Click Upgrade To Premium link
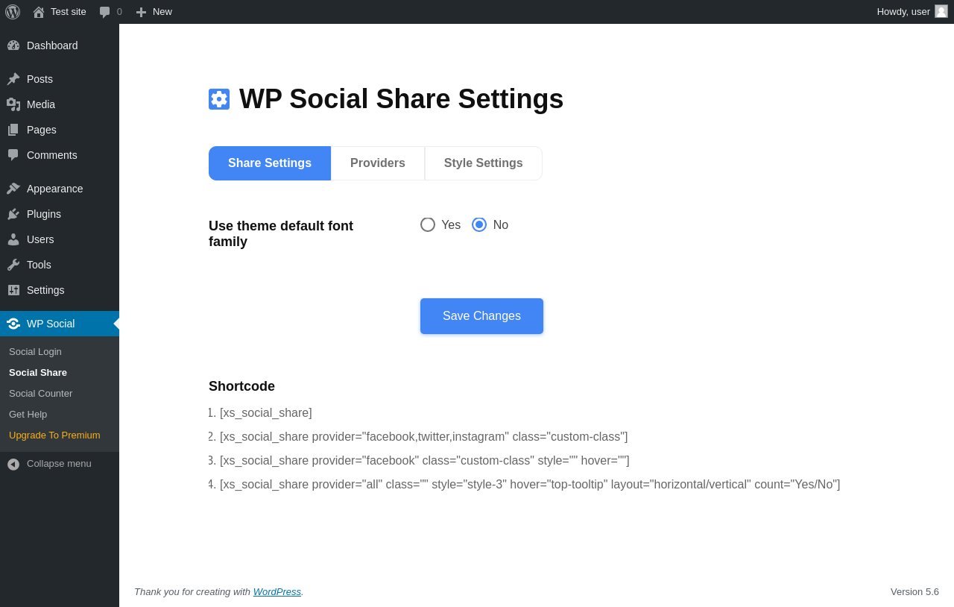This screenshot has height=607, width=954. pyautogui.click(x=54, y=435)
